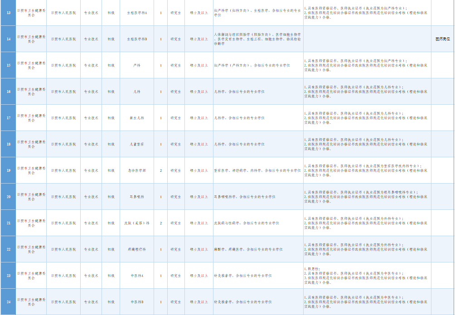Click headcount 2 in the 急诊医学部 row
455x315 pixels.
(161, 170)
